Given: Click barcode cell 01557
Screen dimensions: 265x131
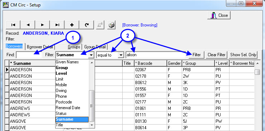Looking at the screenshot, I should click(x=151, y=96).
